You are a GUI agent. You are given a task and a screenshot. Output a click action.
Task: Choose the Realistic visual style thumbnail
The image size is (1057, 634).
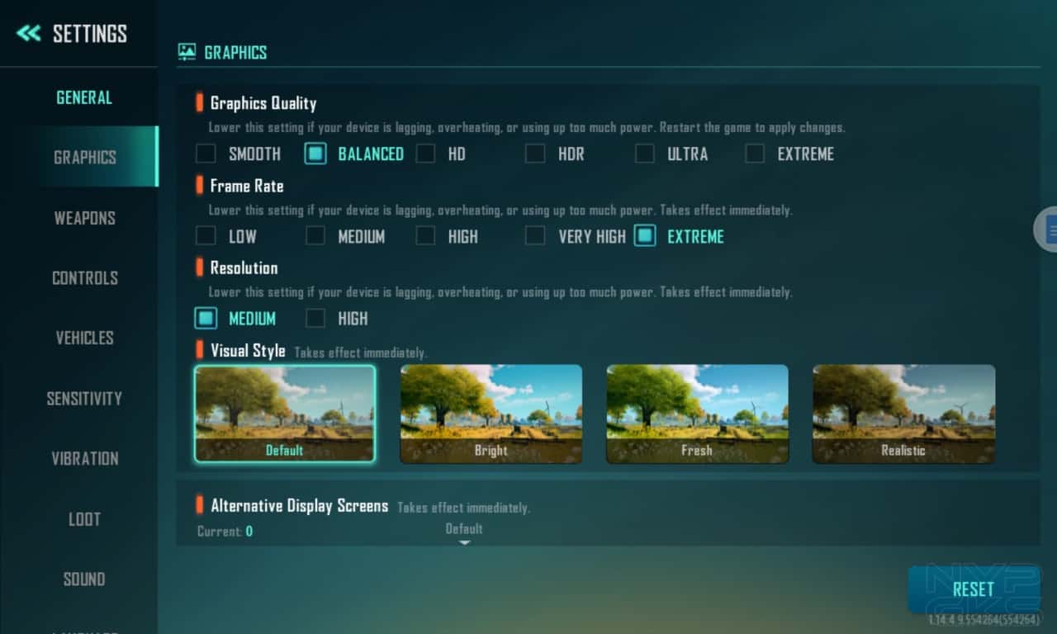pyautogui.click(x=903, y=413)
